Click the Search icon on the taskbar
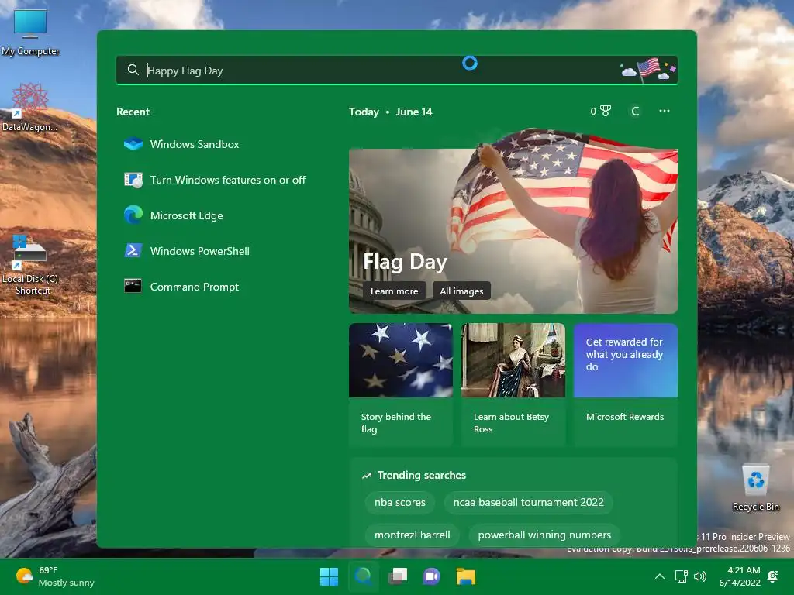 363,576
